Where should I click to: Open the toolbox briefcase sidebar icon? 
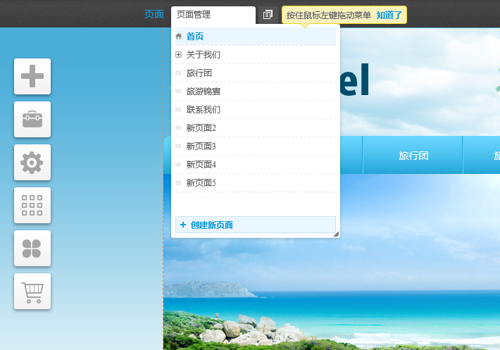coord(32,120)
